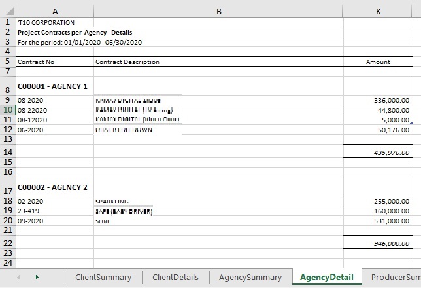Select the column A header
This screenshot has width=421, height=288.
click(x=54, y=11)
